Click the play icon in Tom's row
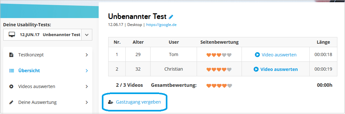This screenshot has width=345, height=114. [x=257, y=54]
